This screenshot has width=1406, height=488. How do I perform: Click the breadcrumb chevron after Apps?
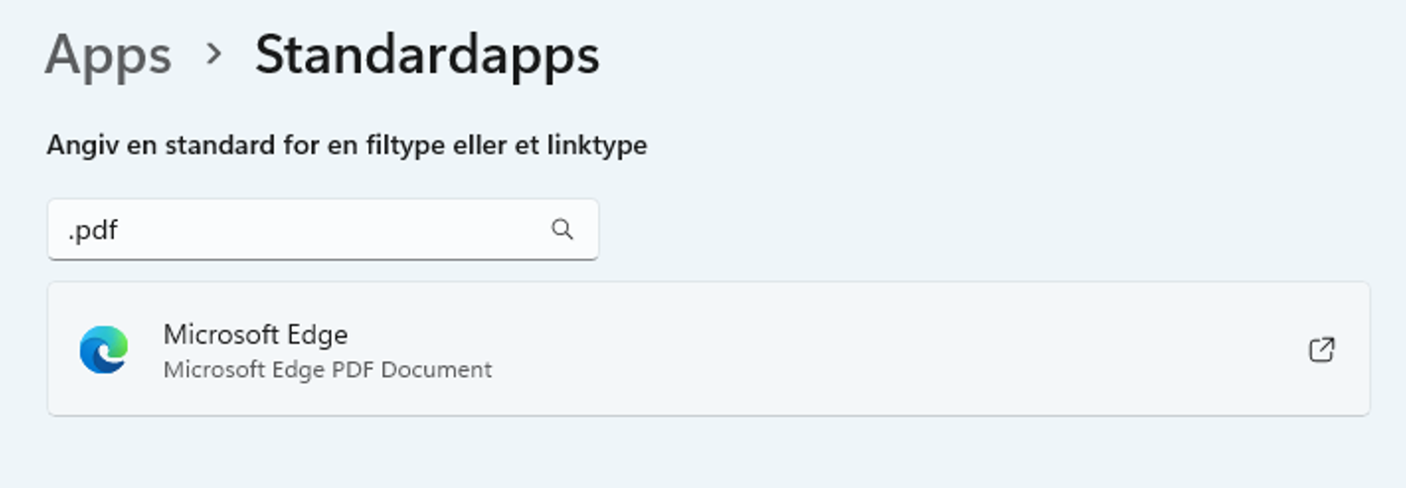point(213,55)
